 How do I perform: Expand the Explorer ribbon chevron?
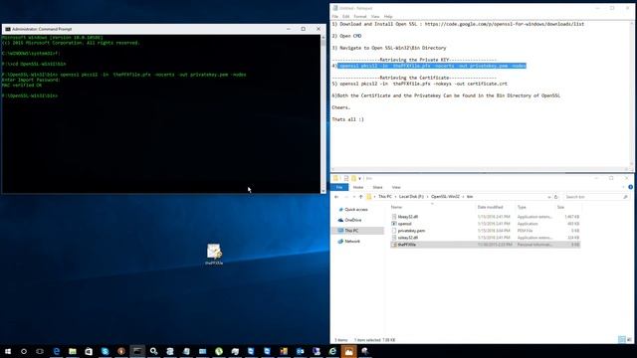(624, 187)
